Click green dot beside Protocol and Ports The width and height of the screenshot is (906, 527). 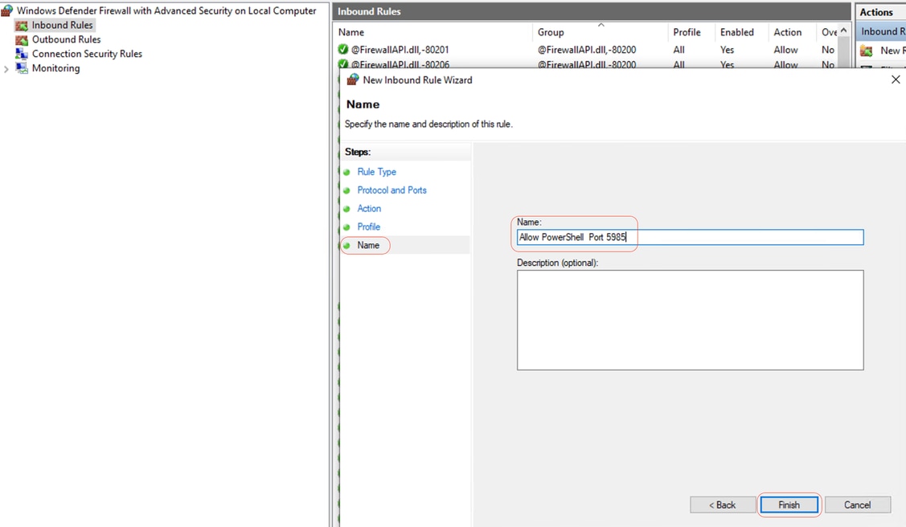(346, 190)
